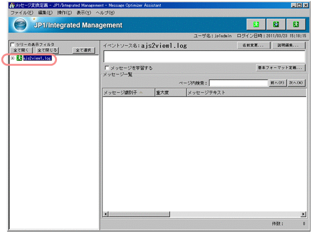Sort by the メッセージ識別子 column header

[x=128, y=92]
